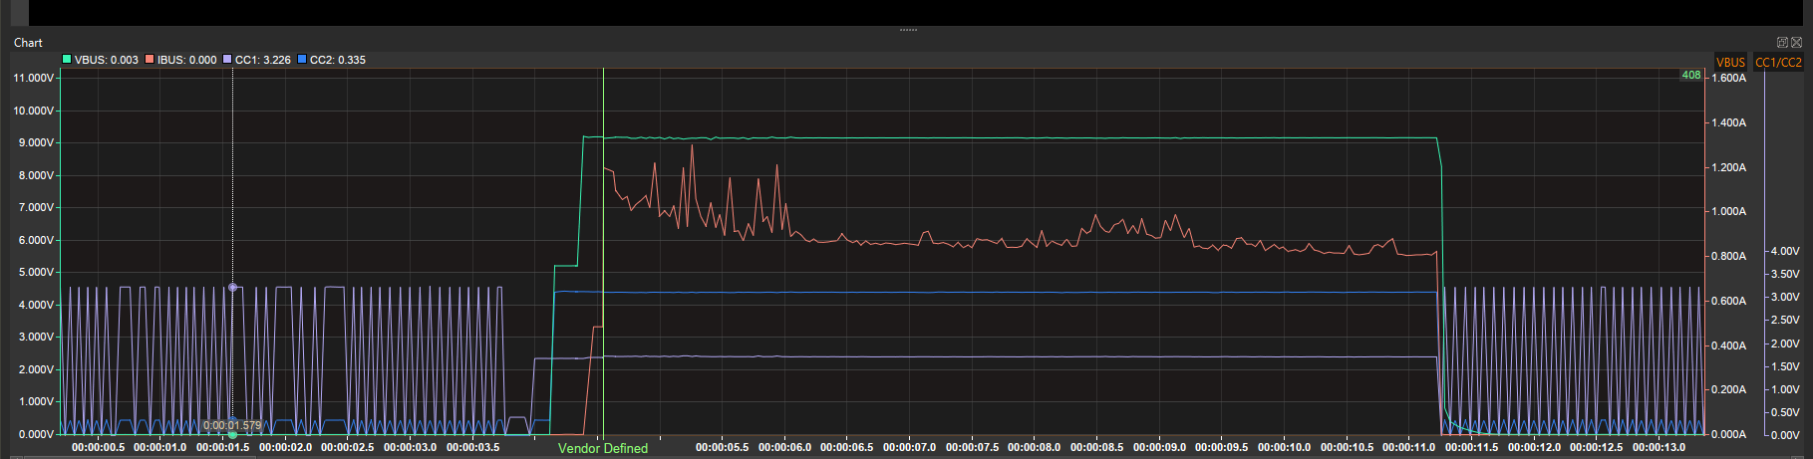Screen dimensions: 1813x459
Task: Click the 00:00:08.0 time axis label
Action: (x=1035, y=447)
